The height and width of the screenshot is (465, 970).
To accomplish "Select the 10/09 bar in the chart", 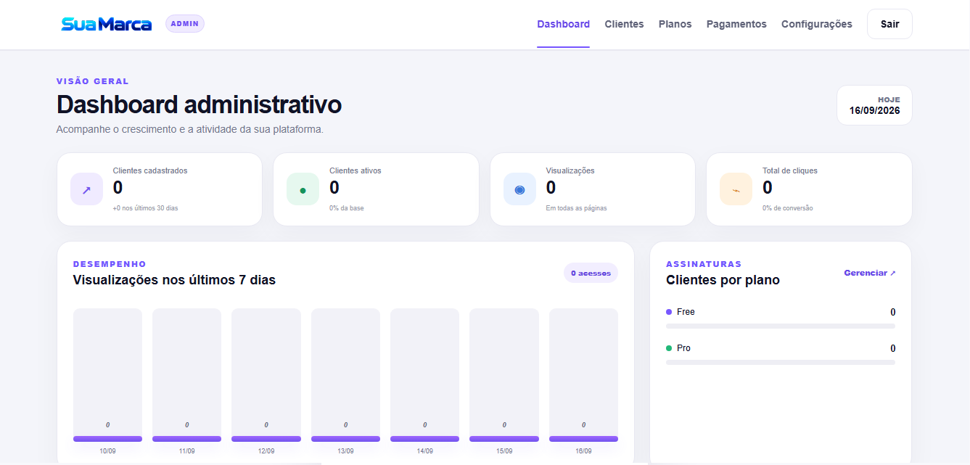I will coord(107,375).
